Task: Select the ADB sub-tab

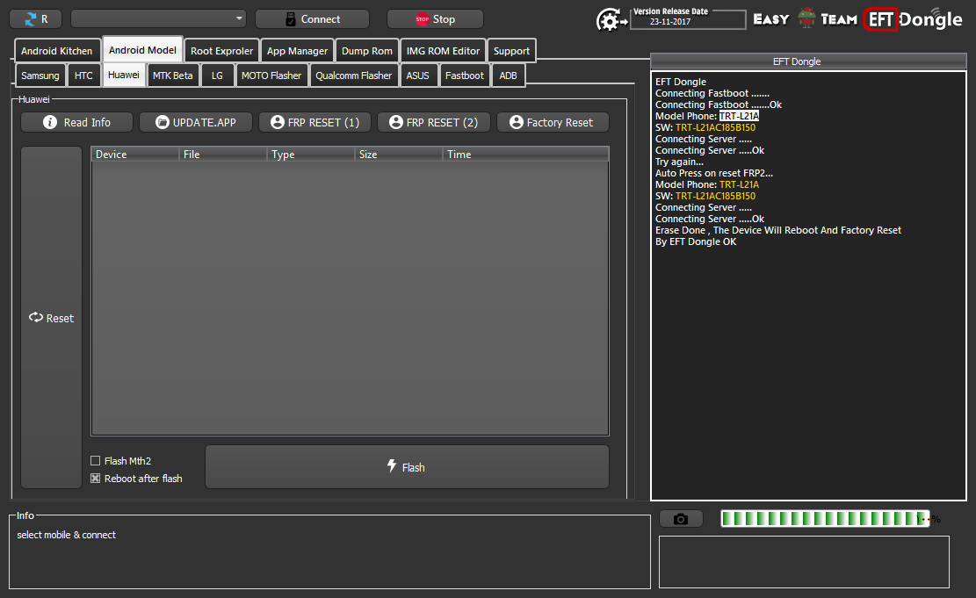Action: [508, 76]
